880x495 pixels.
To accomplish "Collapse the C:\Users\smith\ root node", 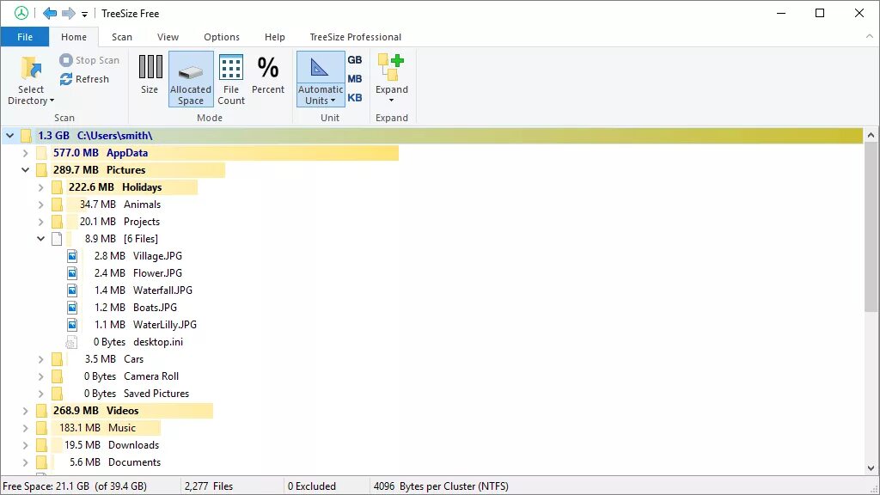I will (9, 136).
